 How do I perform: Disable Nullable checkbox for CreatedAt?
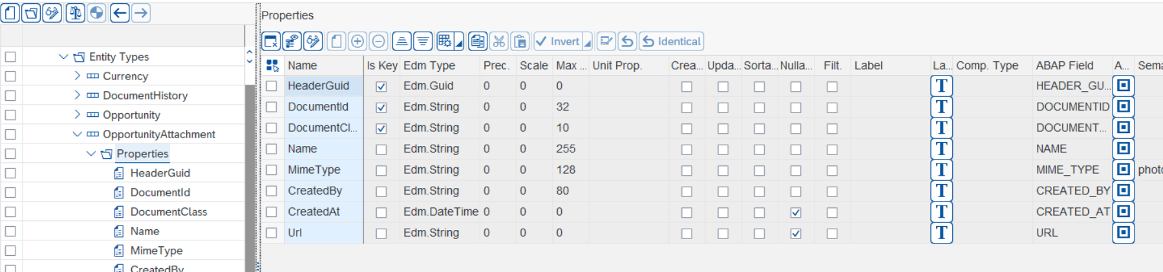click(x=796, y=213)
